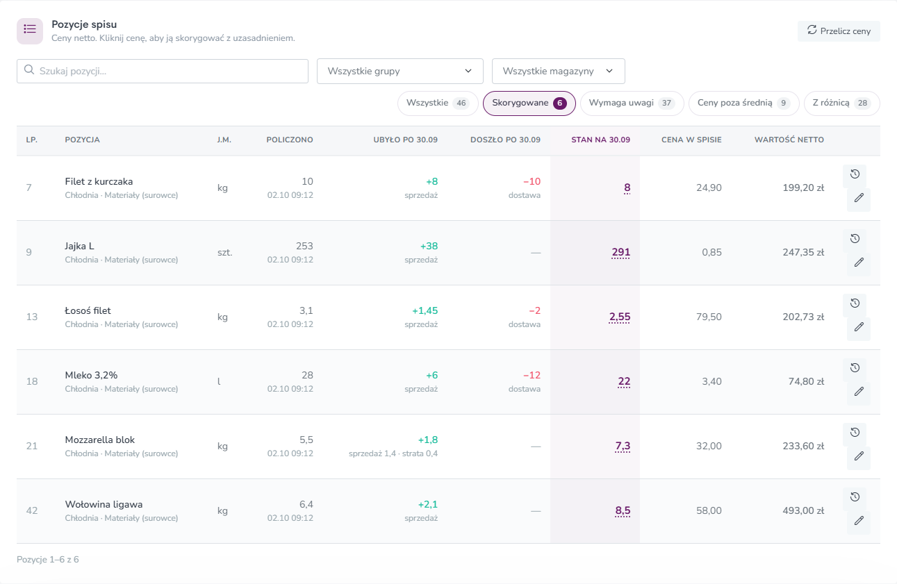The width and height of the screenshot is (897, 584).
Task: Select the Skorygowane filter tab
Action: point(529,103)
